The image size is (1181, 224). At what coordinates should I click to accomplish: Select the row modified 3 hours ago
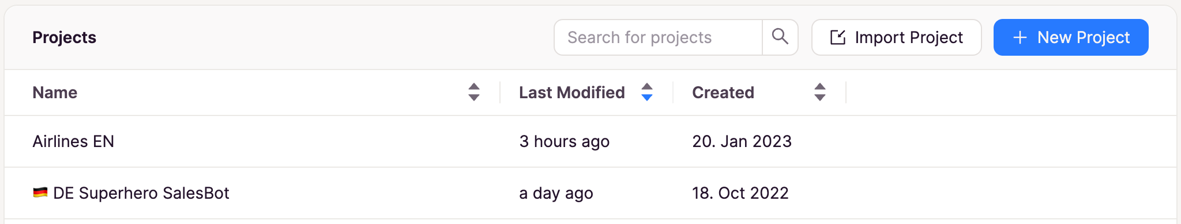pyautogui.click(x=590, y=141)
